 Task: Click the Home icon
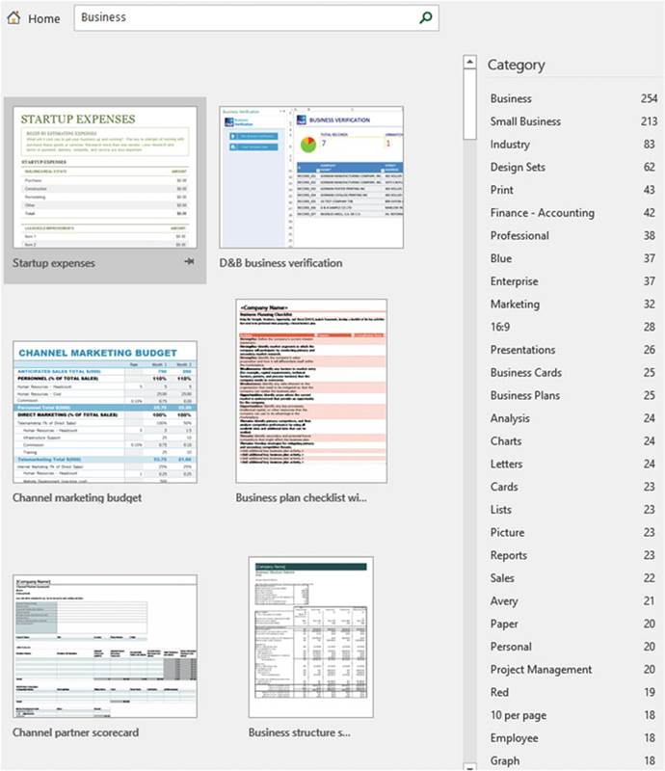13,18
